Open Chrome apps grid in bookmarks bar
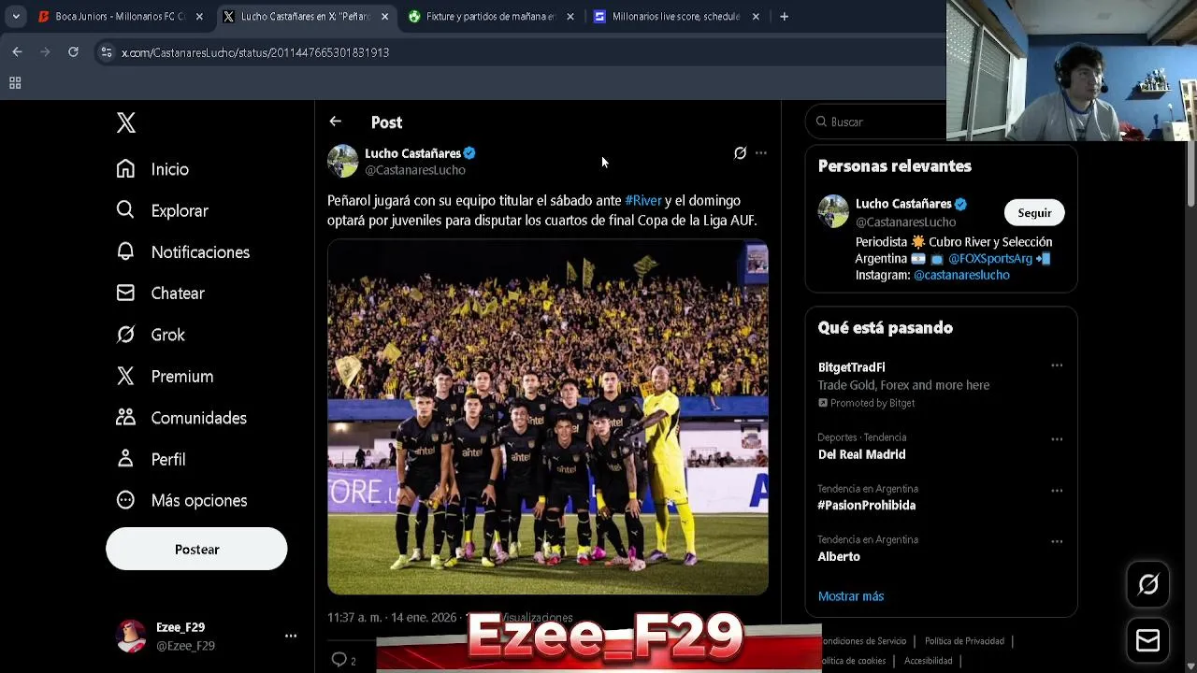Image resolution: width=1197 pixels, height=673 pixels. [x=15, y=83]
